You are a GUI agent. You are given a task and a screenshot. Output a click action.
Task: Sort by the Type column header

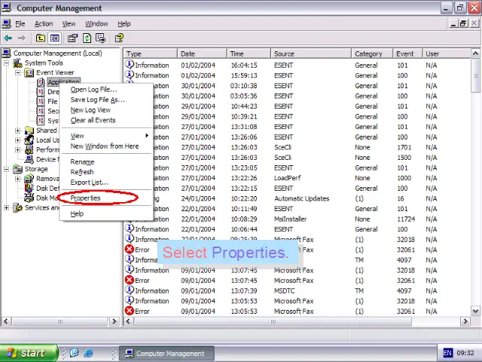[151, 54]
